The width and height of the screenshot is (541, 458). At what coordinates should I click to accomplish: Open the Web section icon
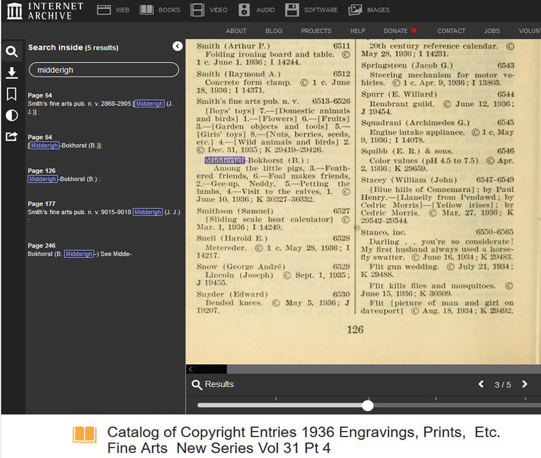point(104,10)
